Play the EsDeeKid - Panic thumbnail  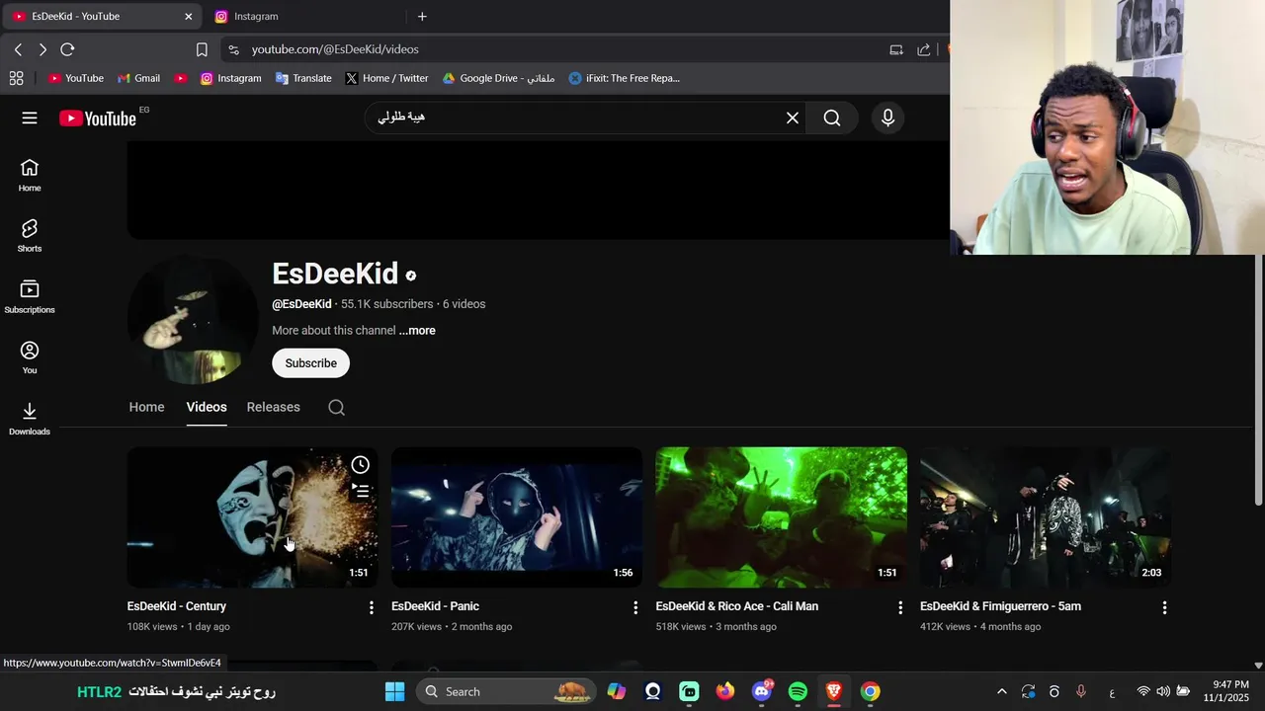tap(517, 517)
